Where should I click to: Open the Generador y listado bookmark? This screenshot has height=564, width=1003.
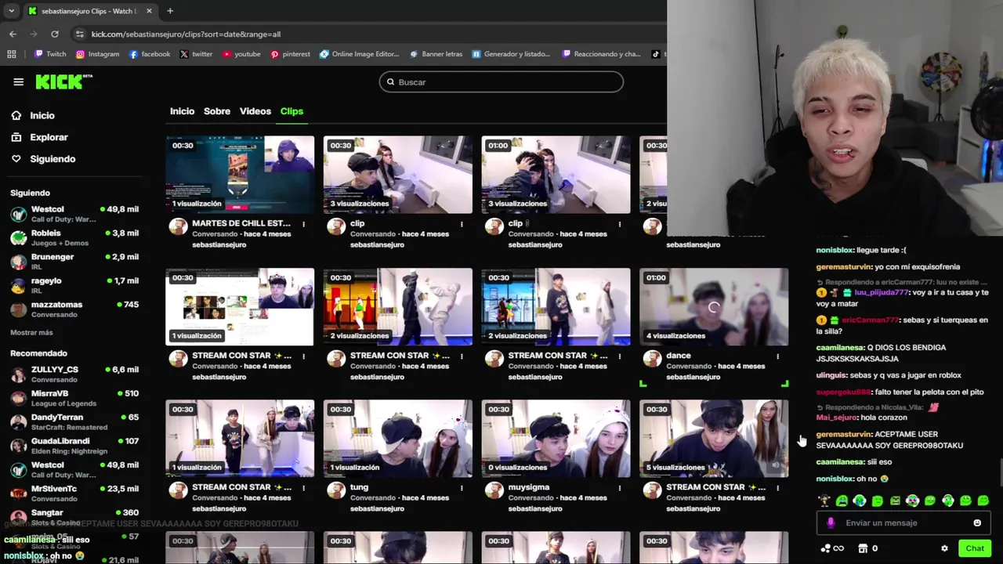pos(510,54)
